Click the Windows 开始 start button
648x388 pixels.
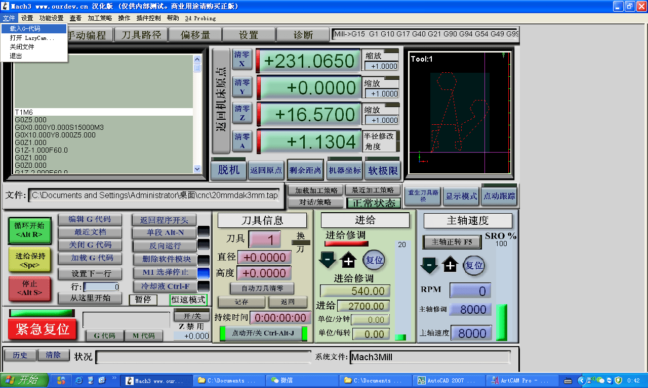tap(24, 380)
